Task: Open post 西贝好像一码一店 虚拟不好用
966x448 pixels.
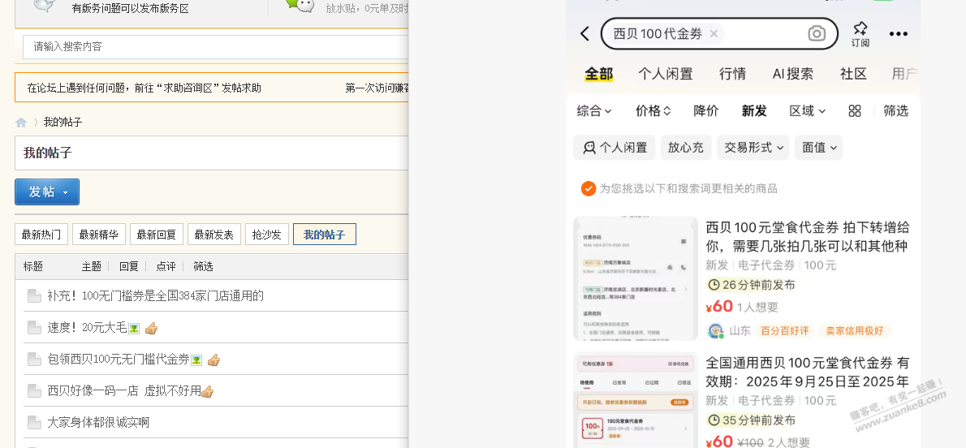Action: click(124, 390)
